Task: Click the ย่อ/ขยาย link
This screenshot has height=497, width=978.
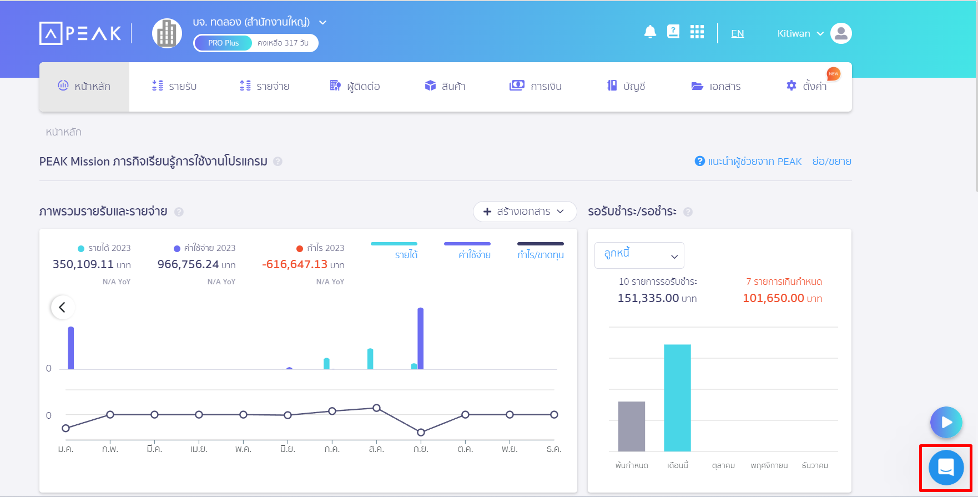Action: [831, 162]
